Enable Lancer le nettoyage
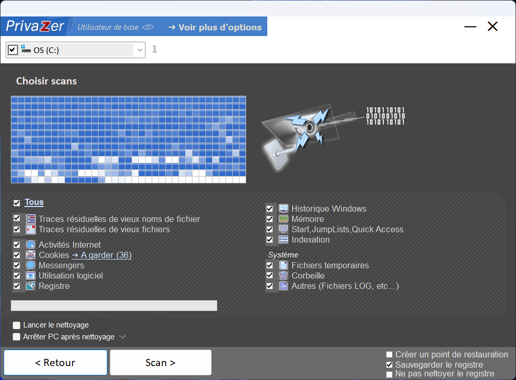 tap(16, 325)
